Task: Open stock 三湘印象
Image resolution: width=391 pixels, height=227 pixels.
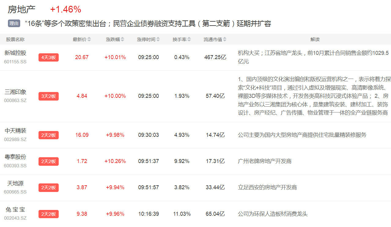Action: tap(15, 92)
